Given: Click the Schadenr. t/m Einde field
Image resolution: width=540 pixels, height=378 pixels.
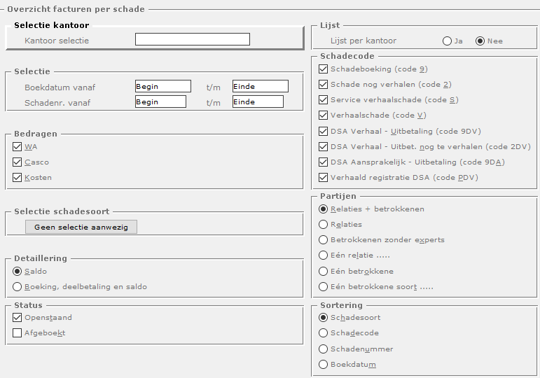Looking at the screenshot, I should coord(258,101).
